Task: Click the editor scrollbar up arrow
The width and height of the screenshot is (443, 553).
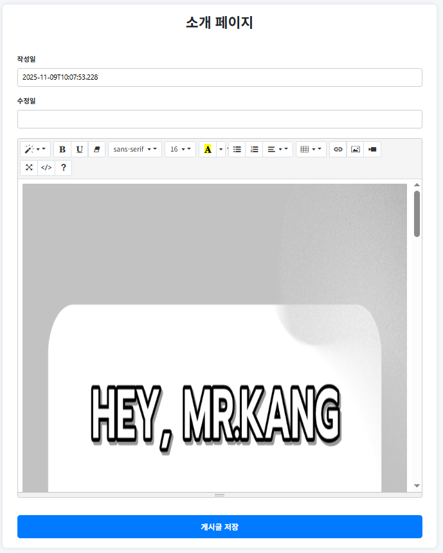Action: tap(417, 185)
